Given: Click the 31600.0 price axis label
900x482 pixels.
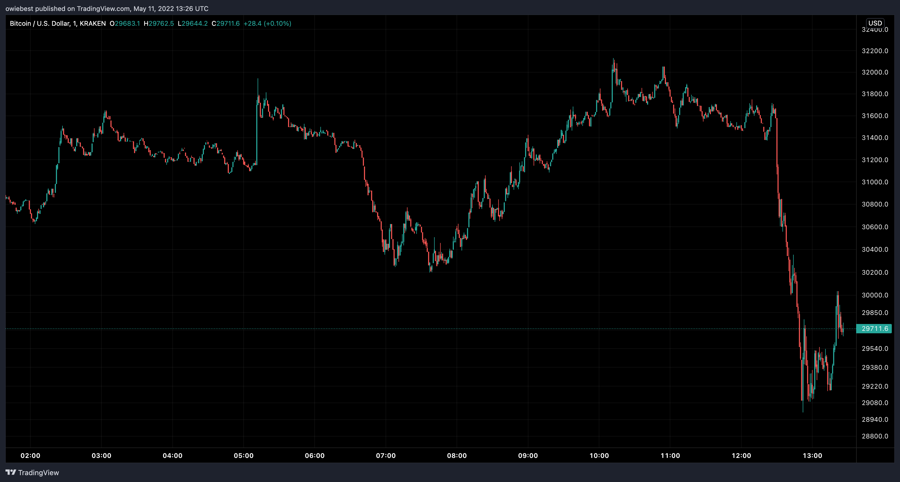Looking at the screenshot, I should pyautogui.click(x=875, y=116).
